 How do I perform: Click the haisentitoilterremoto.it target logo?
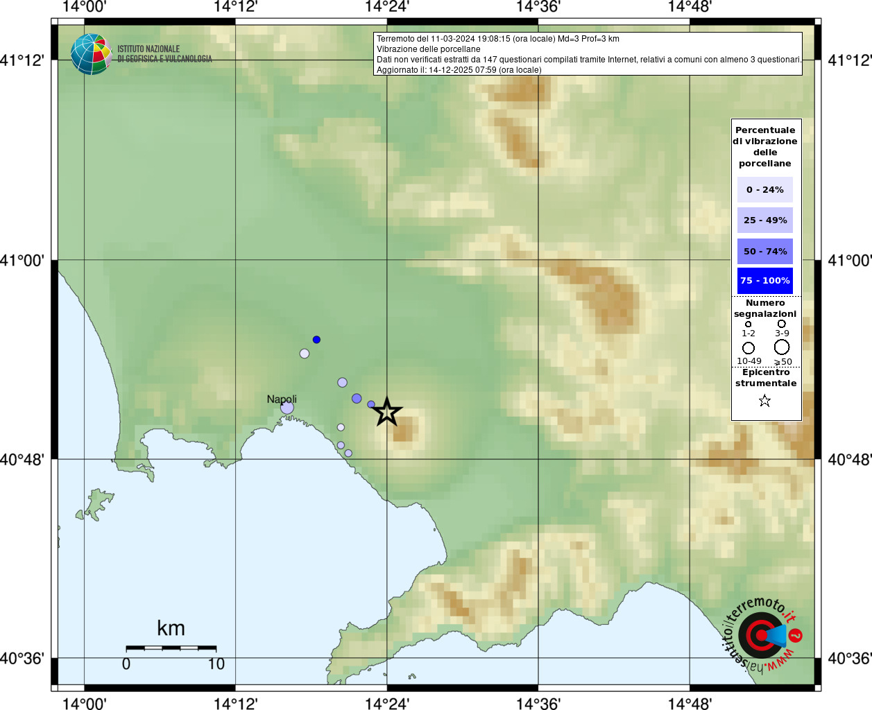click(x=761, y=635)
